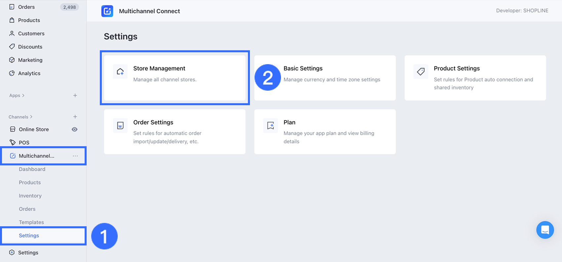Viewport: 562px width, 262px height.
Task: Open the Multichannel three-dot options menu
Action: (75, 156)
